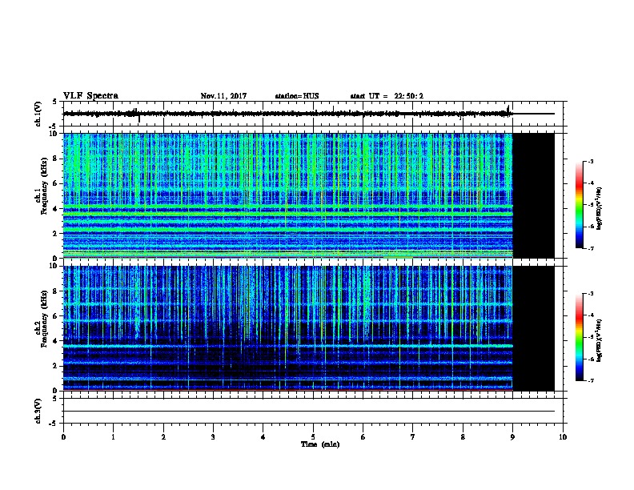634x490 pixels.
Task: Click time axis tick label 5
Action: pyautogui.click(x=313, y=437)
